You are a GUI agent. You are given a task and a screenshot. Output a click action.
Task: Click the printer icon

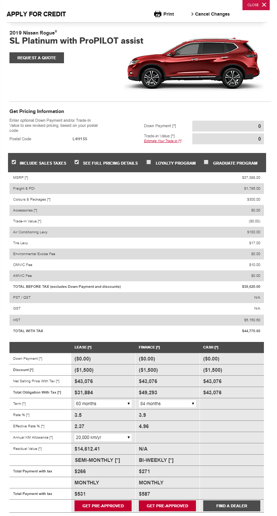point(157,14)
